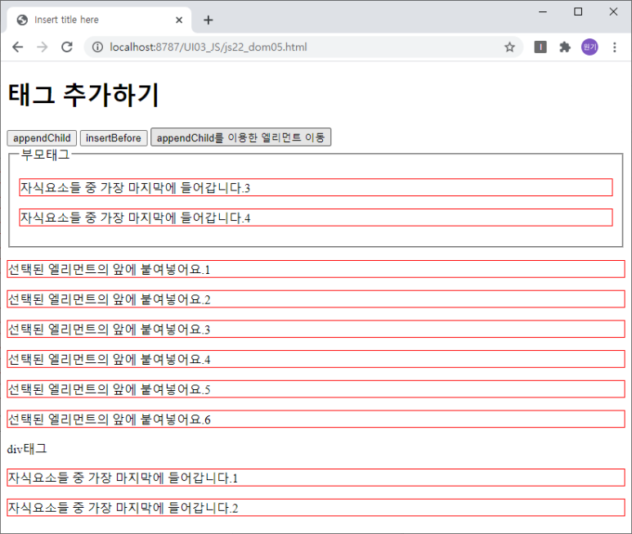Select '선택된 엘리먼트의 앞에 붙여넣어요.4' row
The width and height of the screenshot is (632, 534).
coord(316,359)
